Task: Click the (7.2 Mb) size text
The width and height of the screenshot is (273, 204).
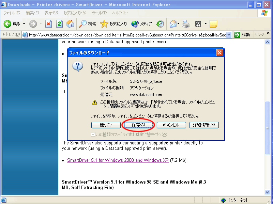Action: [178, 160]
